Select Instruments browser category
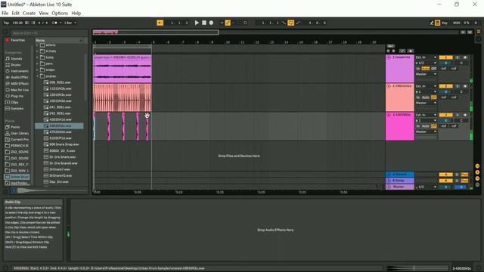484x272 pixels. (x=19, y=71)
